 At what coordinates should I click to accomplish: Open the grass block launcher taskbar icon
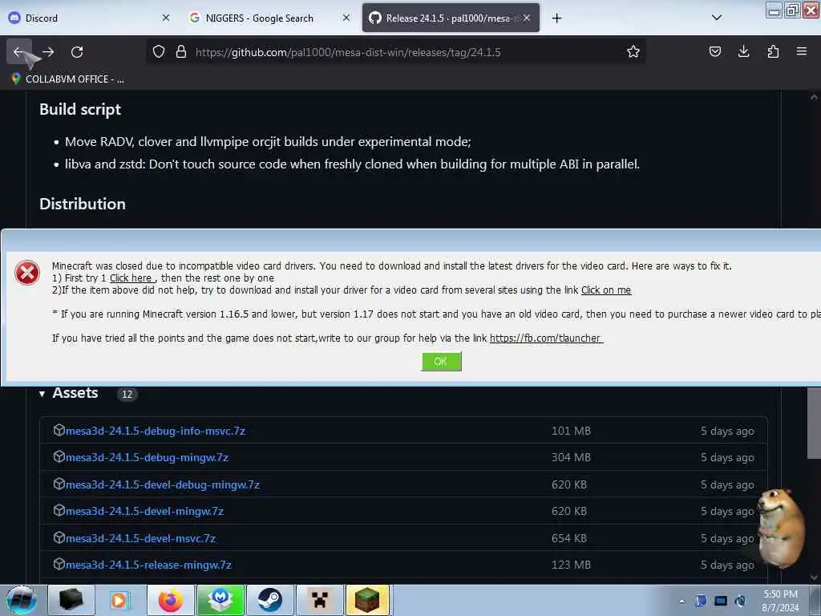tap(367, 600)
